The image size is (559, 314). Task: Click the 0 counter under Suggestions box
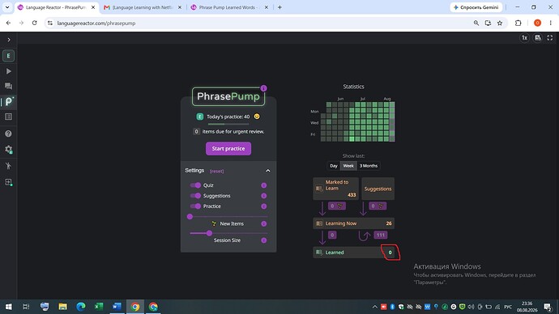(x=378, y=206)
